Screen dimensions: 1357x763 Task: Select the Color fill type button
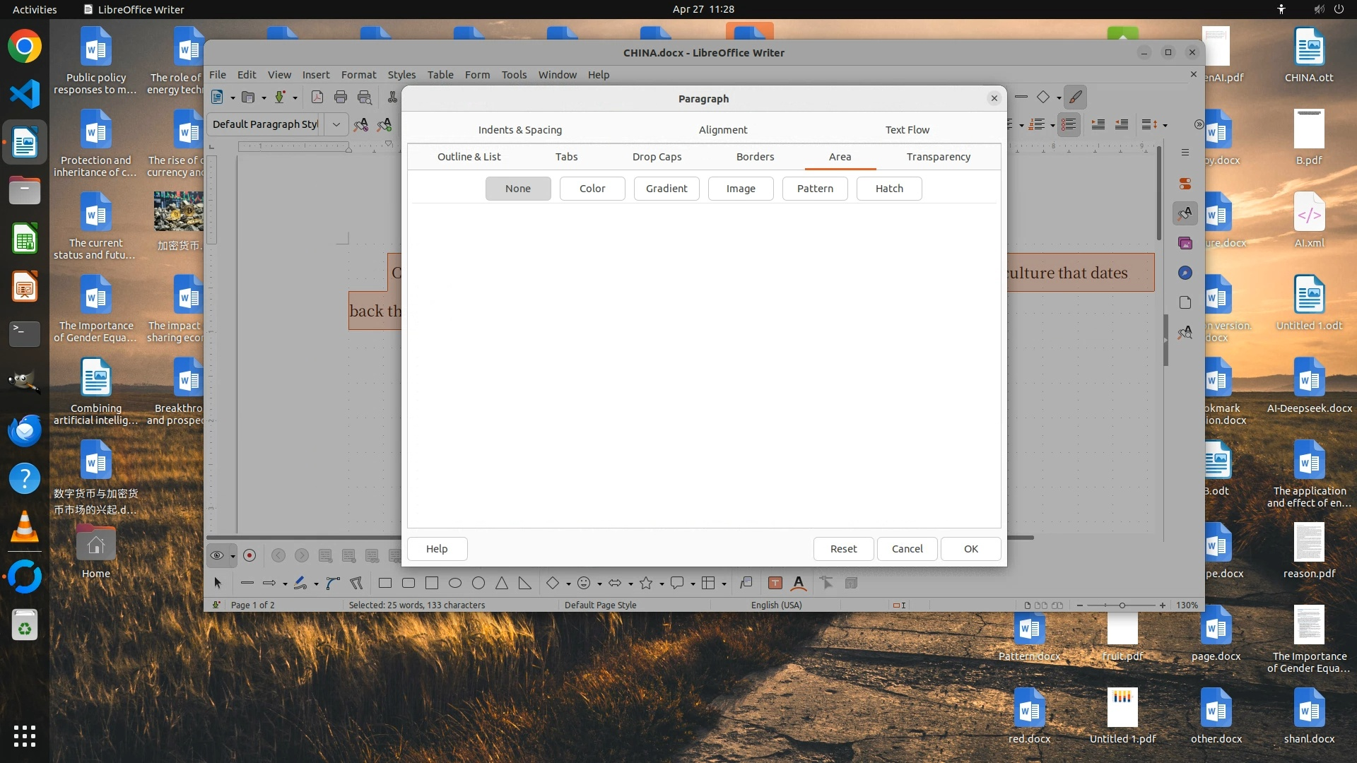pos(592,189)
